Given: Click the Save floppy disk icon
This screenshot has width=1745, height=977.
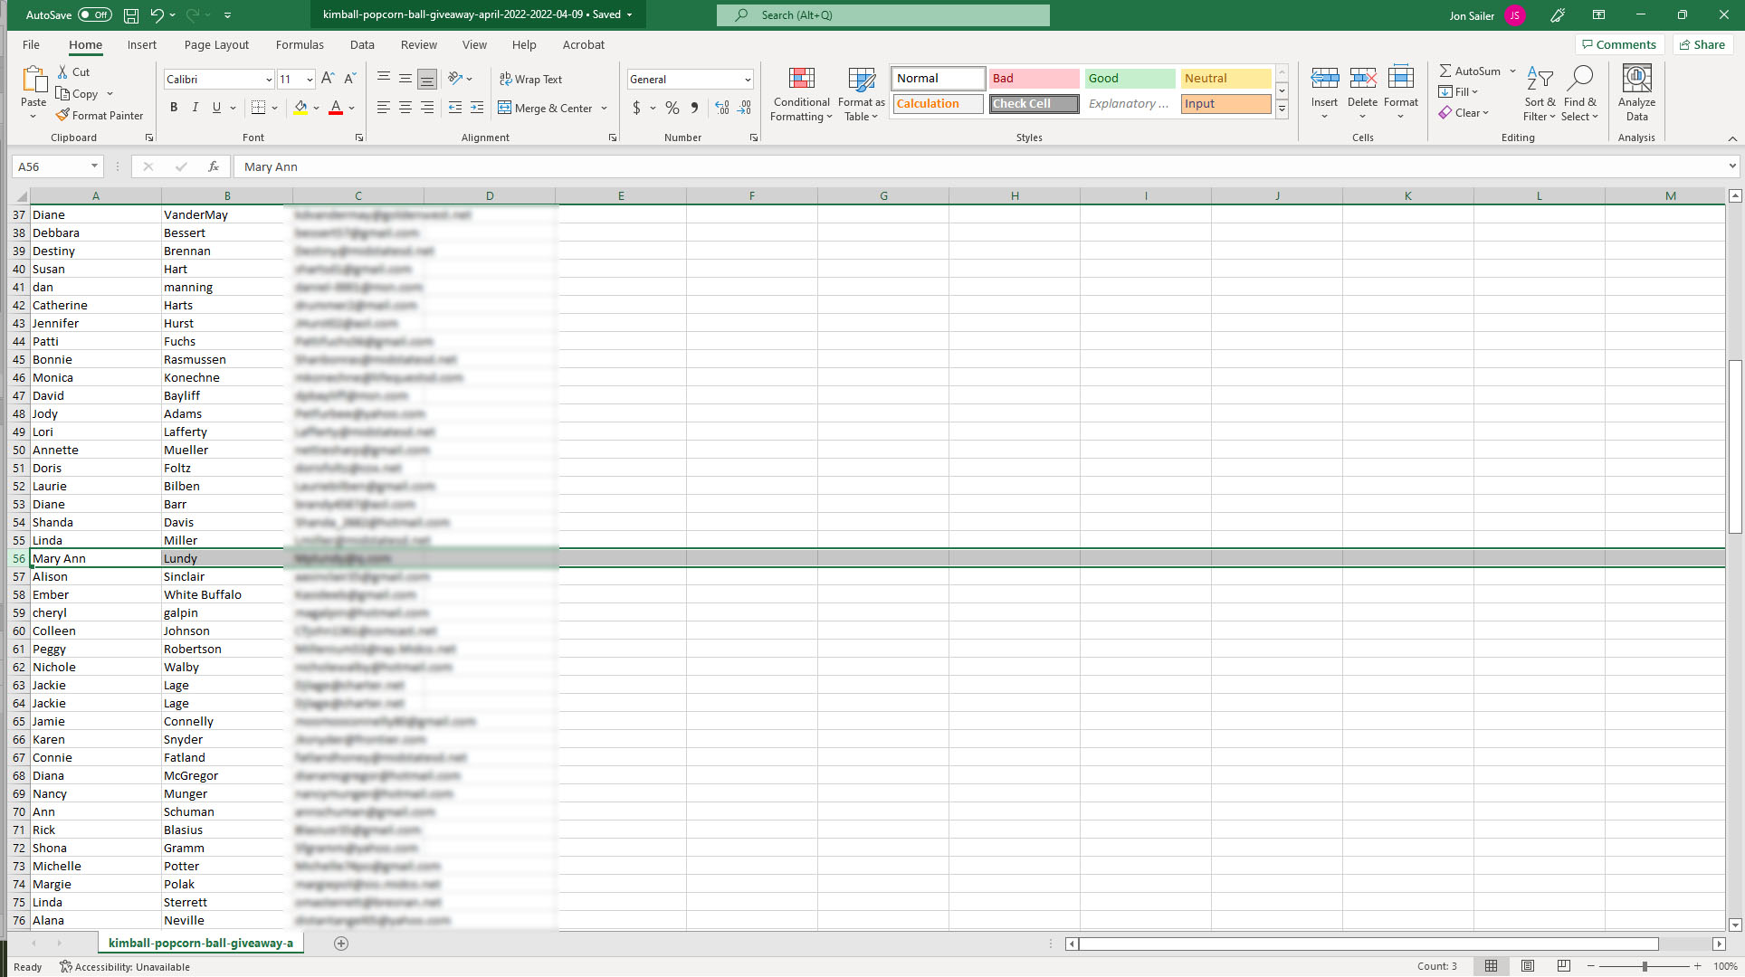Looking at the screenshot, I should pos(131,15).
